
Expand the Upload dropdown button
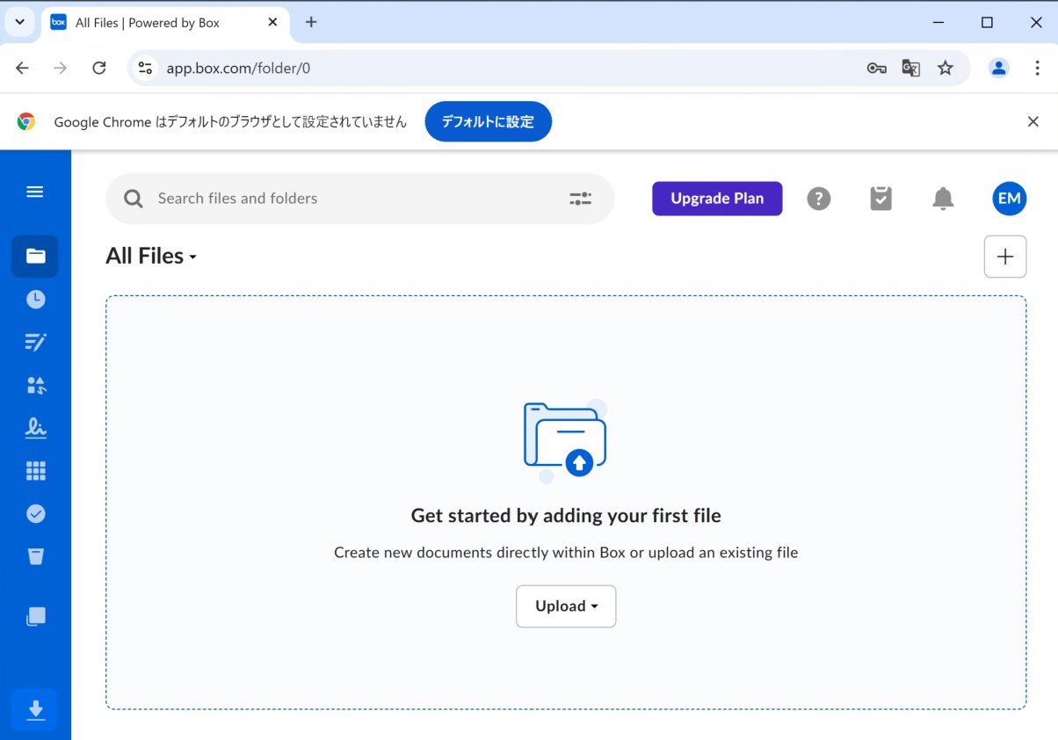click(x=566, y=606)
